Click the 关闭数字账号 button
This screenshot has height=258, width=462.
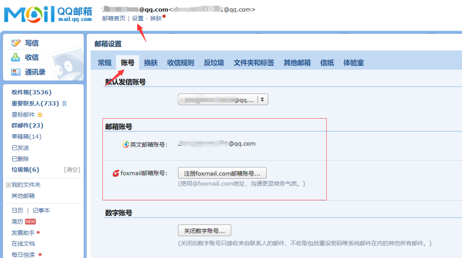point(204,230)
